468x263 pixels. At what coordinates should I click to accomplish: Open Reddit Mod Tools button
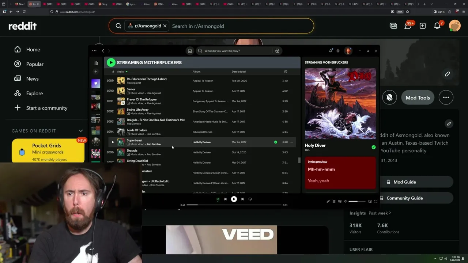[418, 98]
